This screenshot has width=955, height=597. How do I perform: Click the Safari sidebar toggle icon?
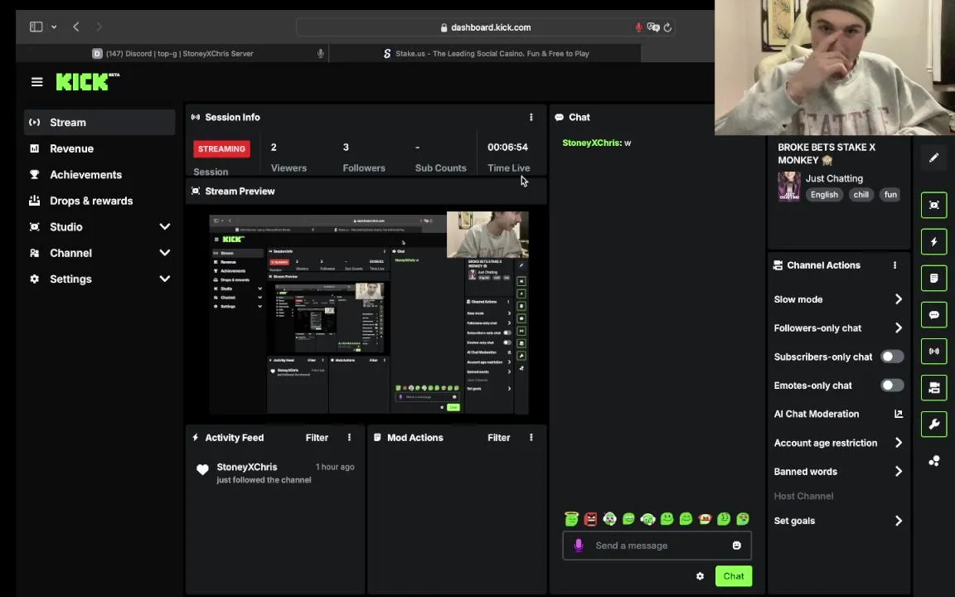[36, 27]
